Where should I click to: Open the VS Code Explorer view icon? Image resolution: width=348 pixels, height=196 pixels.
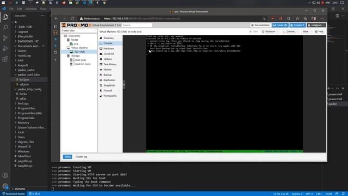pyautogui.click(x=5, y=17)
